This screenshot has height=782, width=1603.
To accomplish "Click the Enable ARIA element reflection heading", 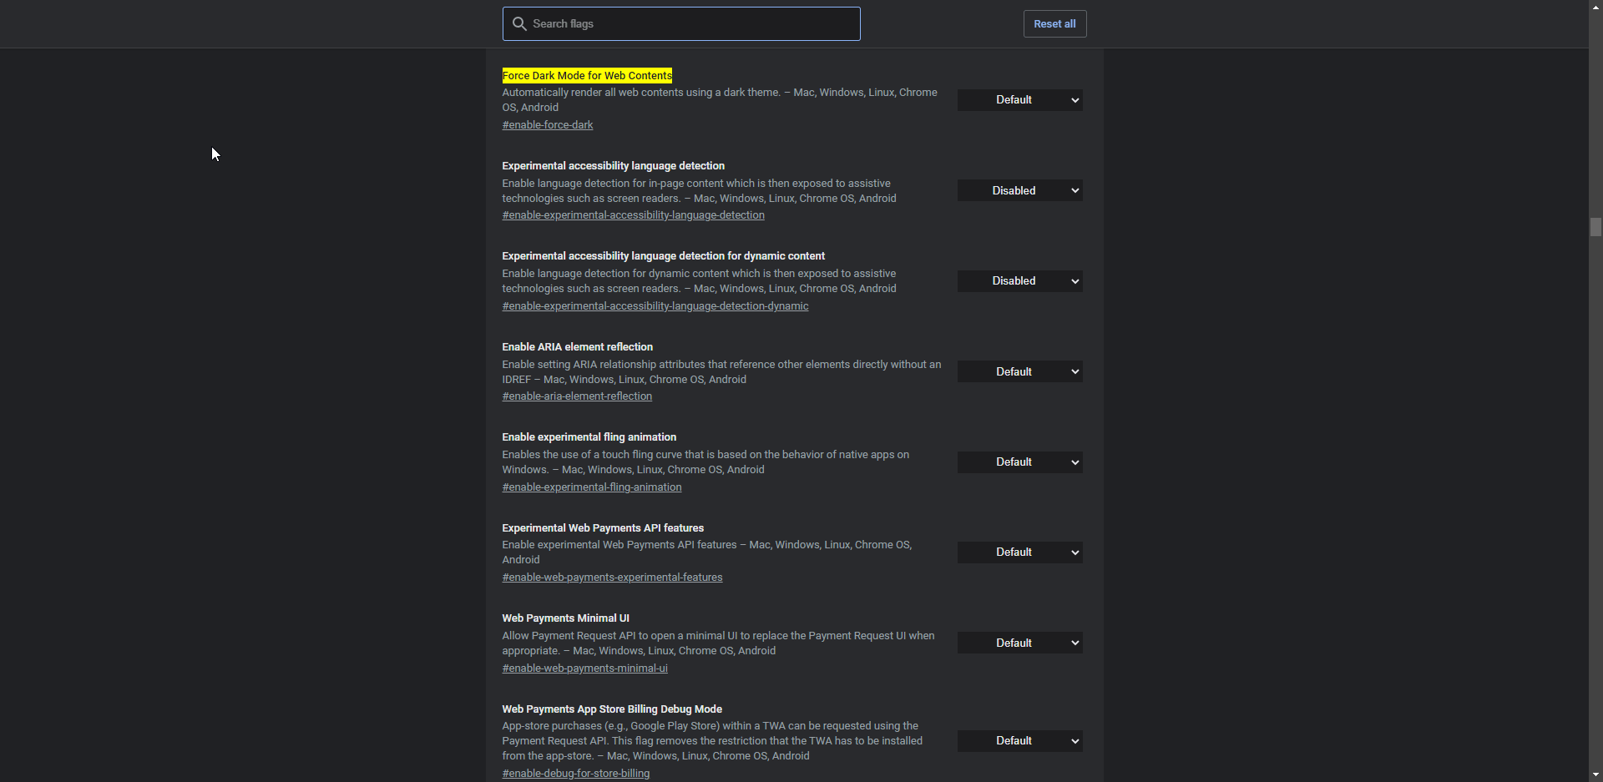I will 578,347.
